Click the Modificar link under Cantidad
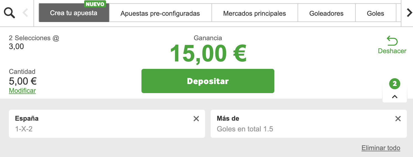The height and width of the screenshot is (157, 413). click(22, 91)
